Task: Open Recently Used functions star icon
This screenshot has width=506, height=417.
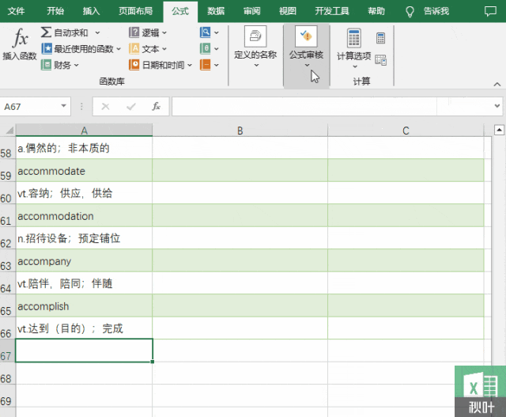Action: point(47,49)
